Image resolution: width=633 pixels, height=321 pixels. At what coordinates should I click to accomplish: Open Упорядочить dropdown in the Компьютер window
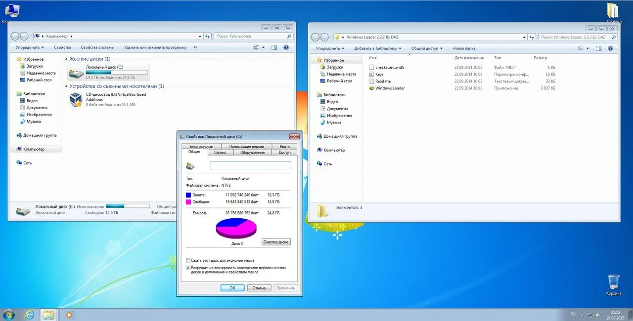click(x=30, y=47)
